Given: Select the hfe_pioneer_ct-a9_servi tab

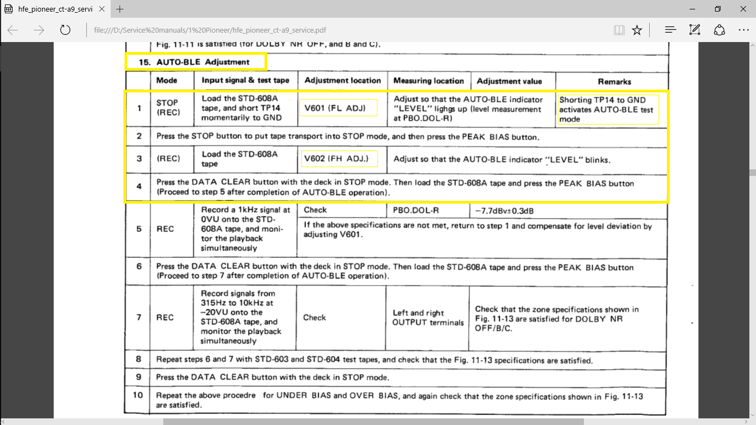Looking at the screenshot, I should 55,9.
